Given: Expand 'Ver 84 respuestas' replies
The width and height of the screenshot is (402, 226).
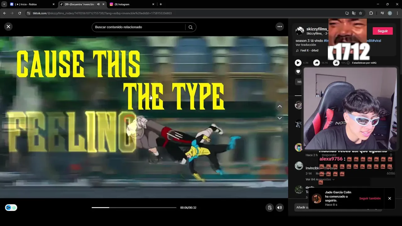Looking at the screenshot, I should [x=320, y=180].
